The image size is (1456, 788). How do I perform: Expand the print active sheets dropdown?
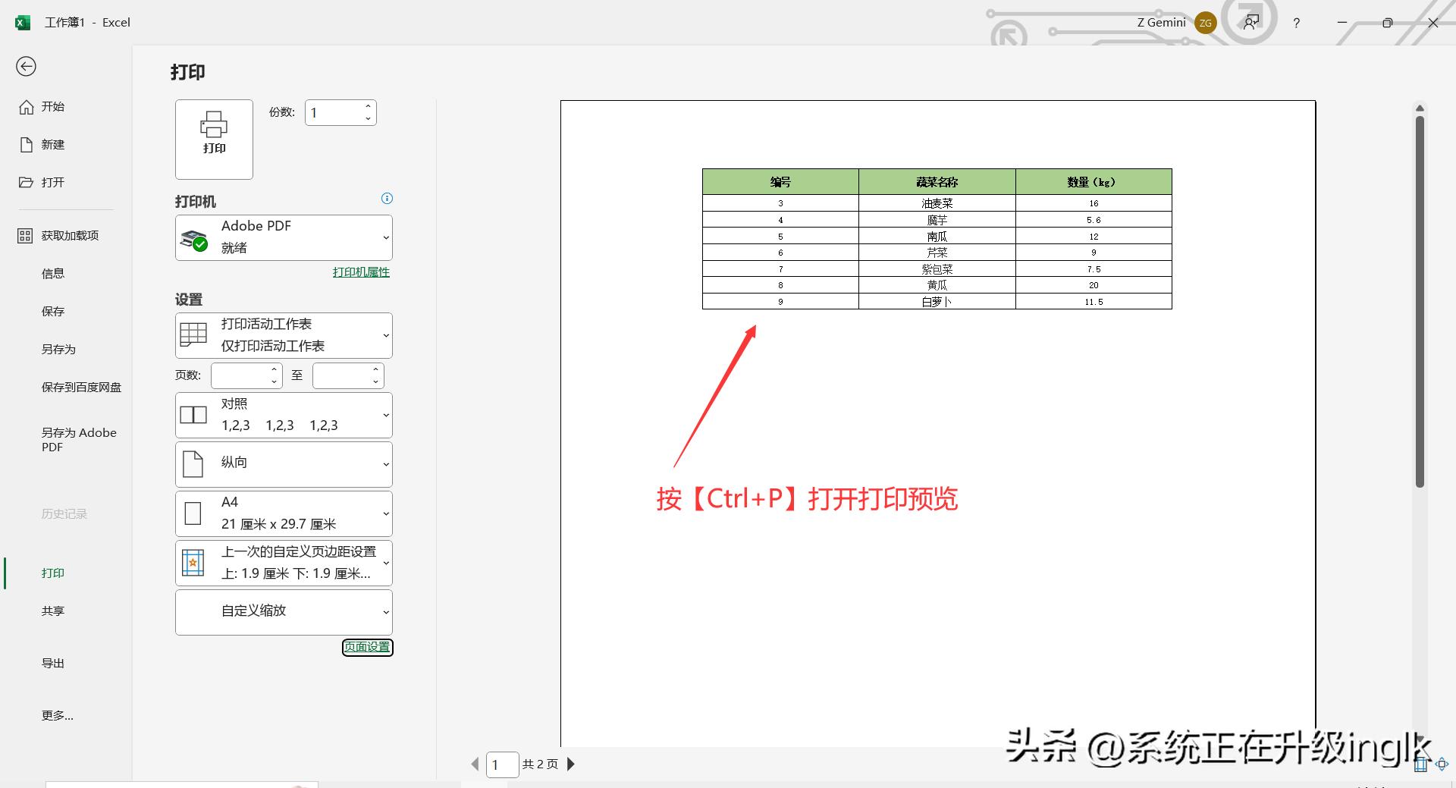284,335
